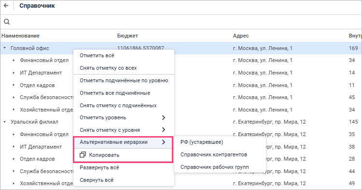Click the search magnifier icon
Viewport: 362px width, 190px height.
click(x=7, y=22)
